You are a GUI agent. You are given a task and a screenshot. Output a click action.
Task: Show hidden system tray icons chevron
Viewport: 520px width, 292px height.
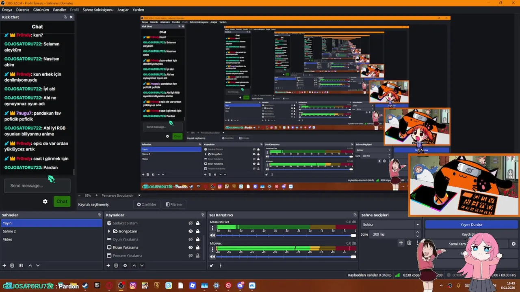point(441,286)
